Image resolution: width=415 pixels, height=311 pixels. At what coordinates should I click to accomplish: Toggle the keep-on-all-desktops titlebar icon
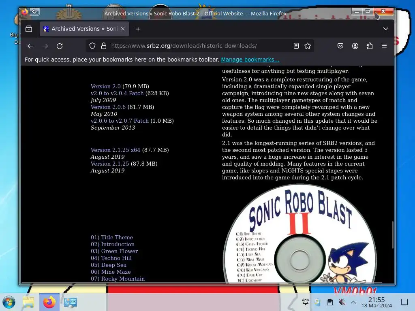tap(34, 12)
